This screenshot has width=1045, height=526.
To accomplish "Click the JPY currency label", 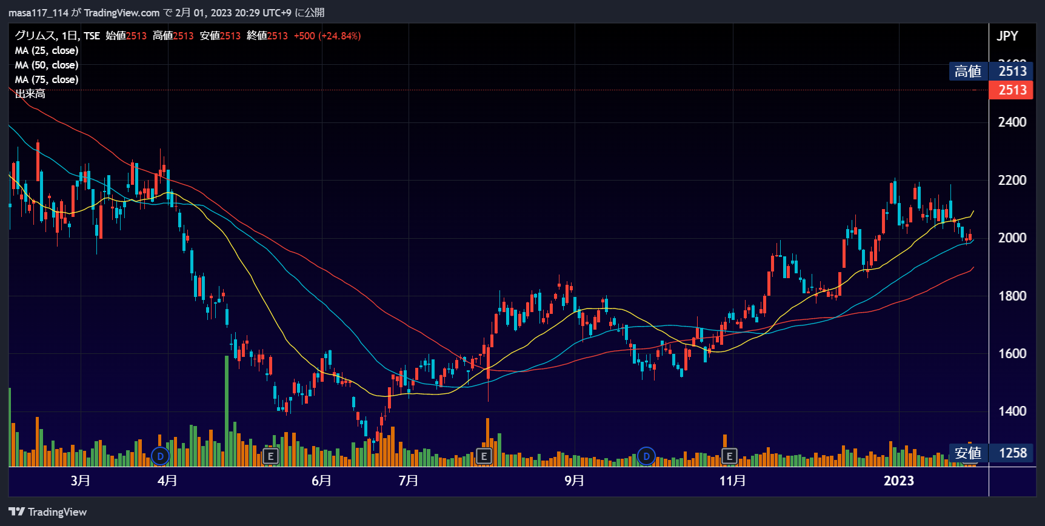I will click(1007, 36).
